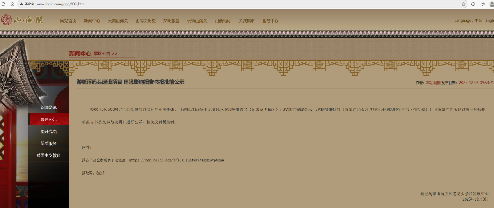Open the favorites list icon
This screenshot has width=494, height=208.
[x=483, y=4]
